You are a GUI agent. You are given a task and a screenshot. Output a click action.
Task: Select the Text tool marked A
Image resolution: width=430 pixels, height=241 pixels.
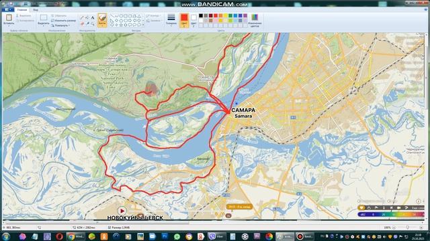tap(93, 18)
